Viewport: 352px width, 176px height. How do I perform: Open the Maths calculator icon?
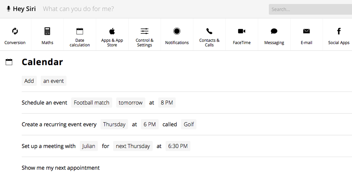tap(47, 31)
